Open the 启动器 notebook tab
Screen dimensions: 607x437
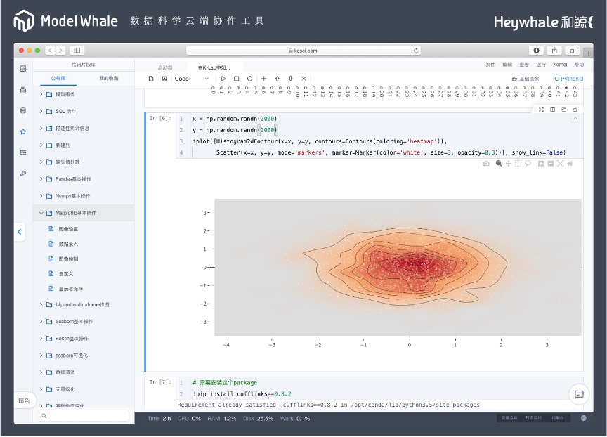165,67
